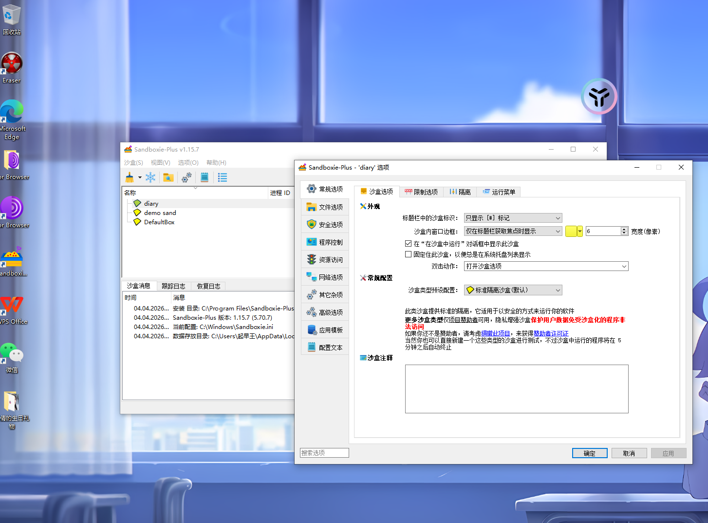Click the broom cleanup icon in Sandboxie toolbar

pyautogui.click(x=130, y=177)
